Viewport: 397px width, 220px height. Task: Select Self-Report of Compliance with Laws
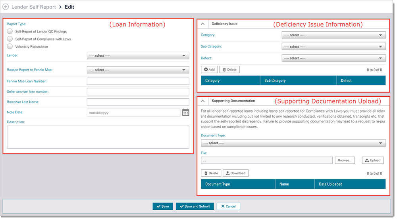(10, 39)
